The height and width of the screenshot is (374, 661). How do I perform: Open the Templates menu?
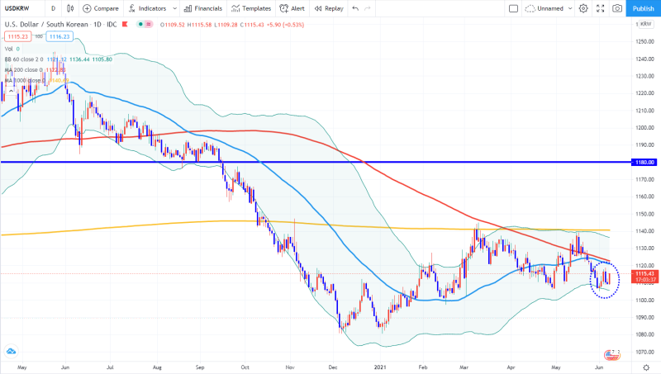click(251, 8)
